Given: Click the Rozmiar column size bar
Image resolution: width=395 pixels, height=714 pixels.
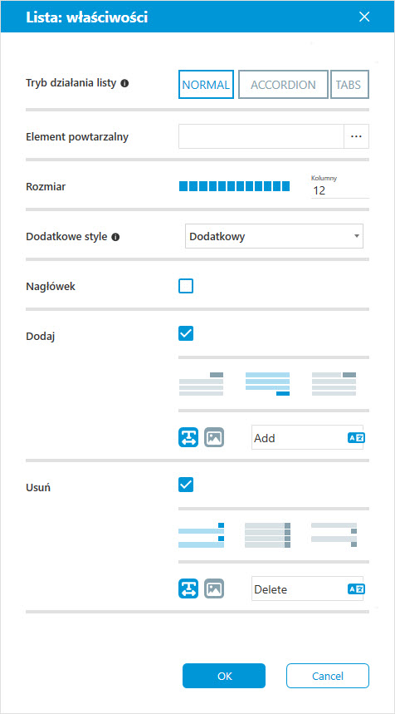Looking at the screenshot, I should 234,186.
